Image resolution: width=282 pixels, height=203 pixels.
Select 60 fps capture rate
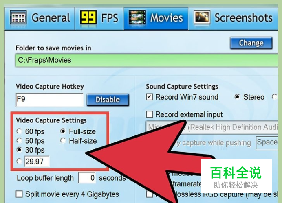(19, 131)
